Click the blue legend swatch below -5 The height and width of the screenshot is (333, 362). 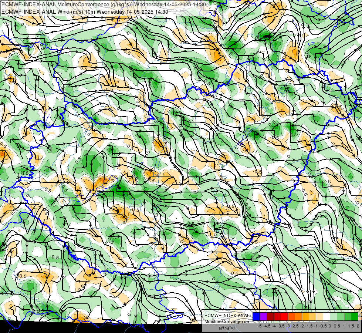coord(256,317)
